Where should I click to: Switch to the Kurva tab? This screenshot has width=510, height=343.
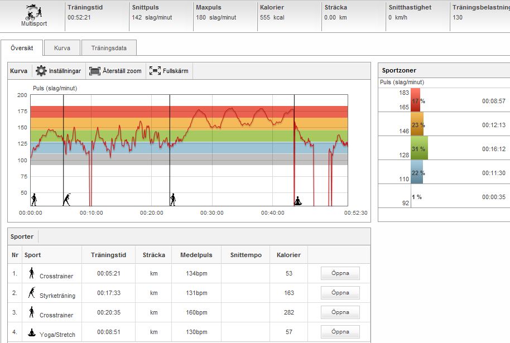point(62,48)
